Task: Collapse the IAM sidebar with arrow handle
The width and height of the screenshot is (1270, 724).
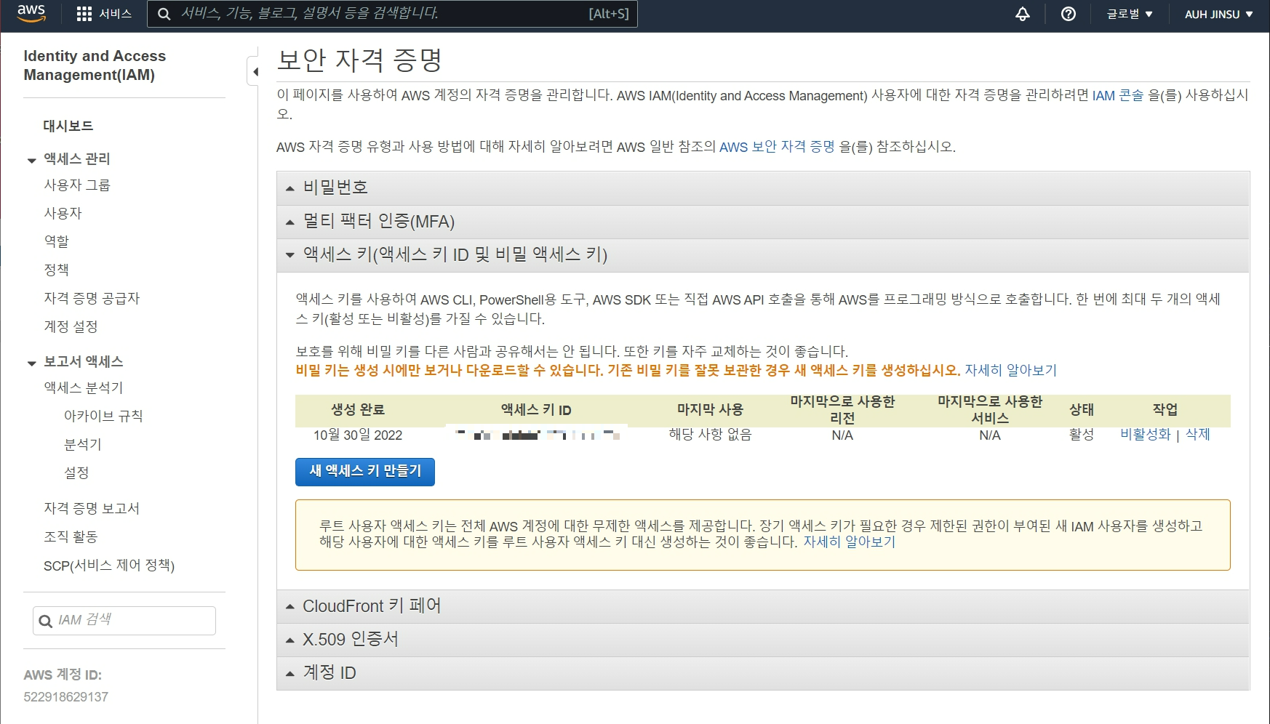Action: click(254, 71)
